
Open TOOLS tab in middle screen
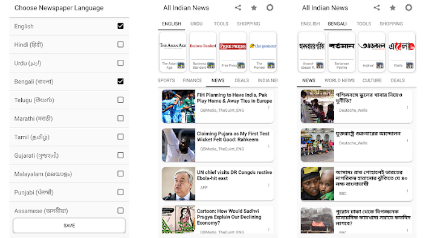(x=221, y=24)
